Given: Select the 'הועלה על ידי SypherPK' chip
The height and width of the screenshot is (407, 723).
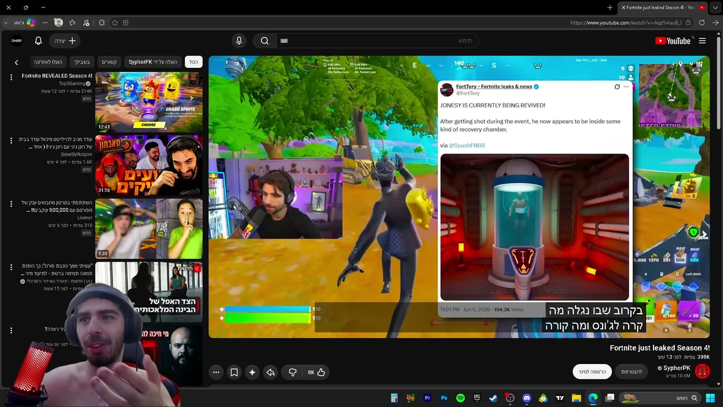Looking at the screenshot, I should pos(153,62).
